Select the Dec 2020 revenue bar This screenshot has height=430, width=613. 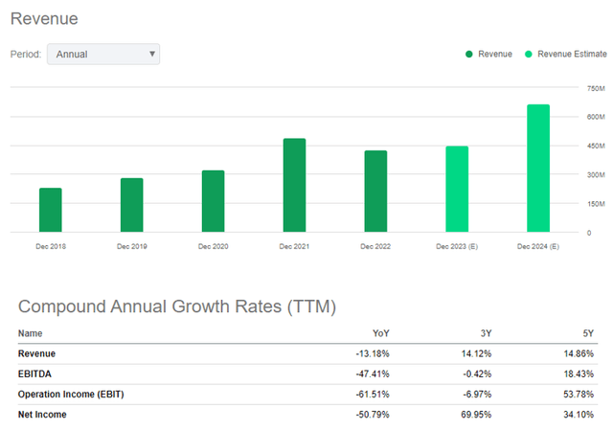pyautogui.click(x=213, y=201)
